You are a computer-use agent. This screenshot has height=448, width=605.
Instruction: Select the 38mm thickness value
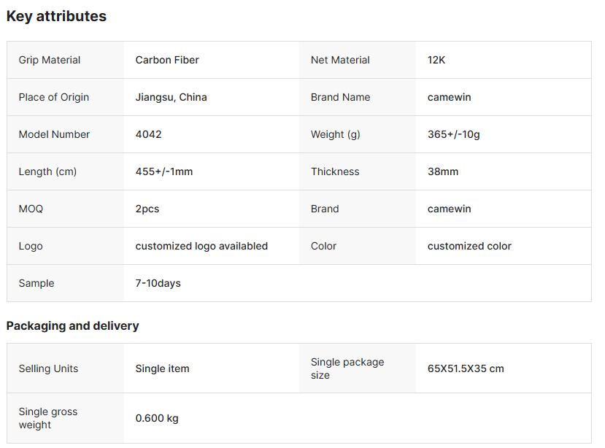(x=443, y=171)
